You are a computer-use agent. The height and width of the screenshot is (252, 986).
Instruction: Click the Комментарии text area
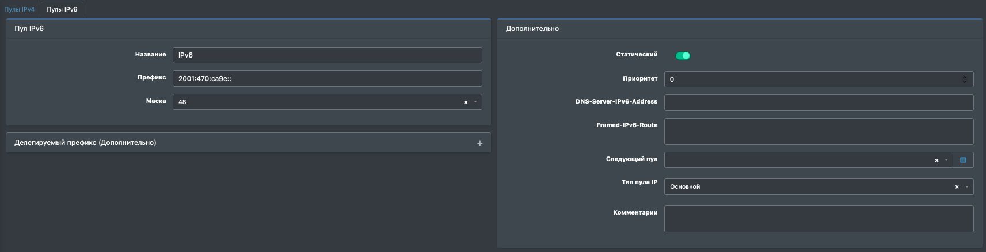tap(819, 219)
